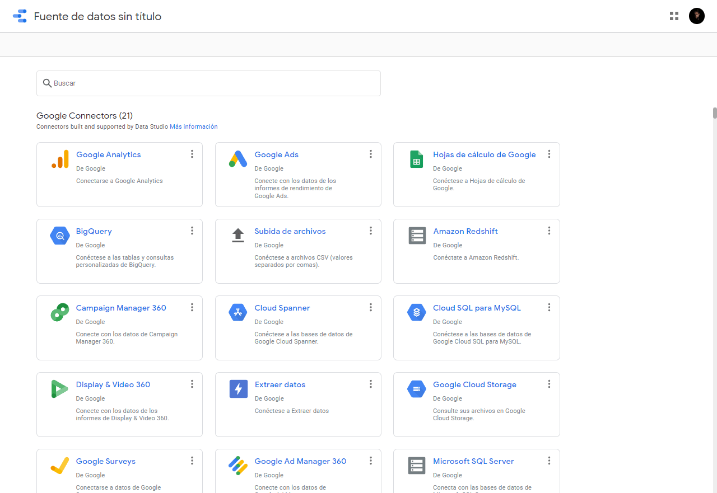Select the Extraer datos connector title

click(280, 384)
